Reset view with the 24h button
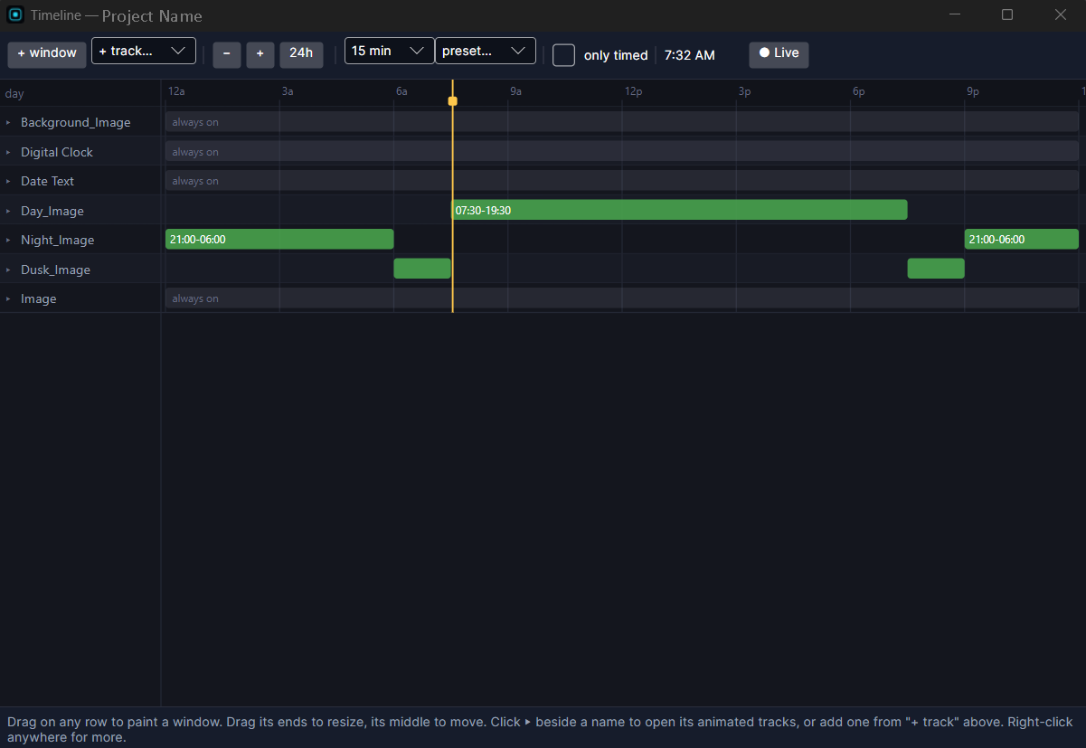Screen dimensions: 1086x748 [301, 53]
